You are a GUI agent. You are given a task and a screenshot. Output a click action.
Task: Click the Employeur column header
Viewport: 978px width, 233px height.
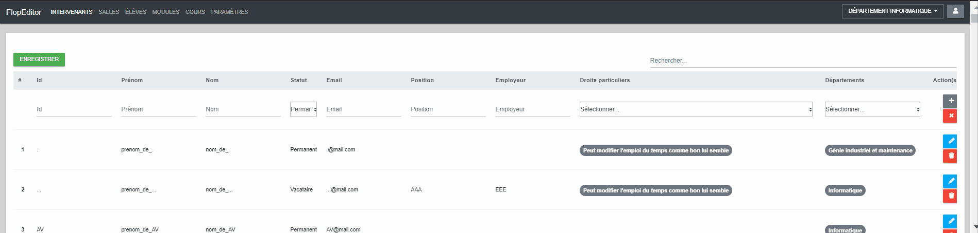[510, 81]
